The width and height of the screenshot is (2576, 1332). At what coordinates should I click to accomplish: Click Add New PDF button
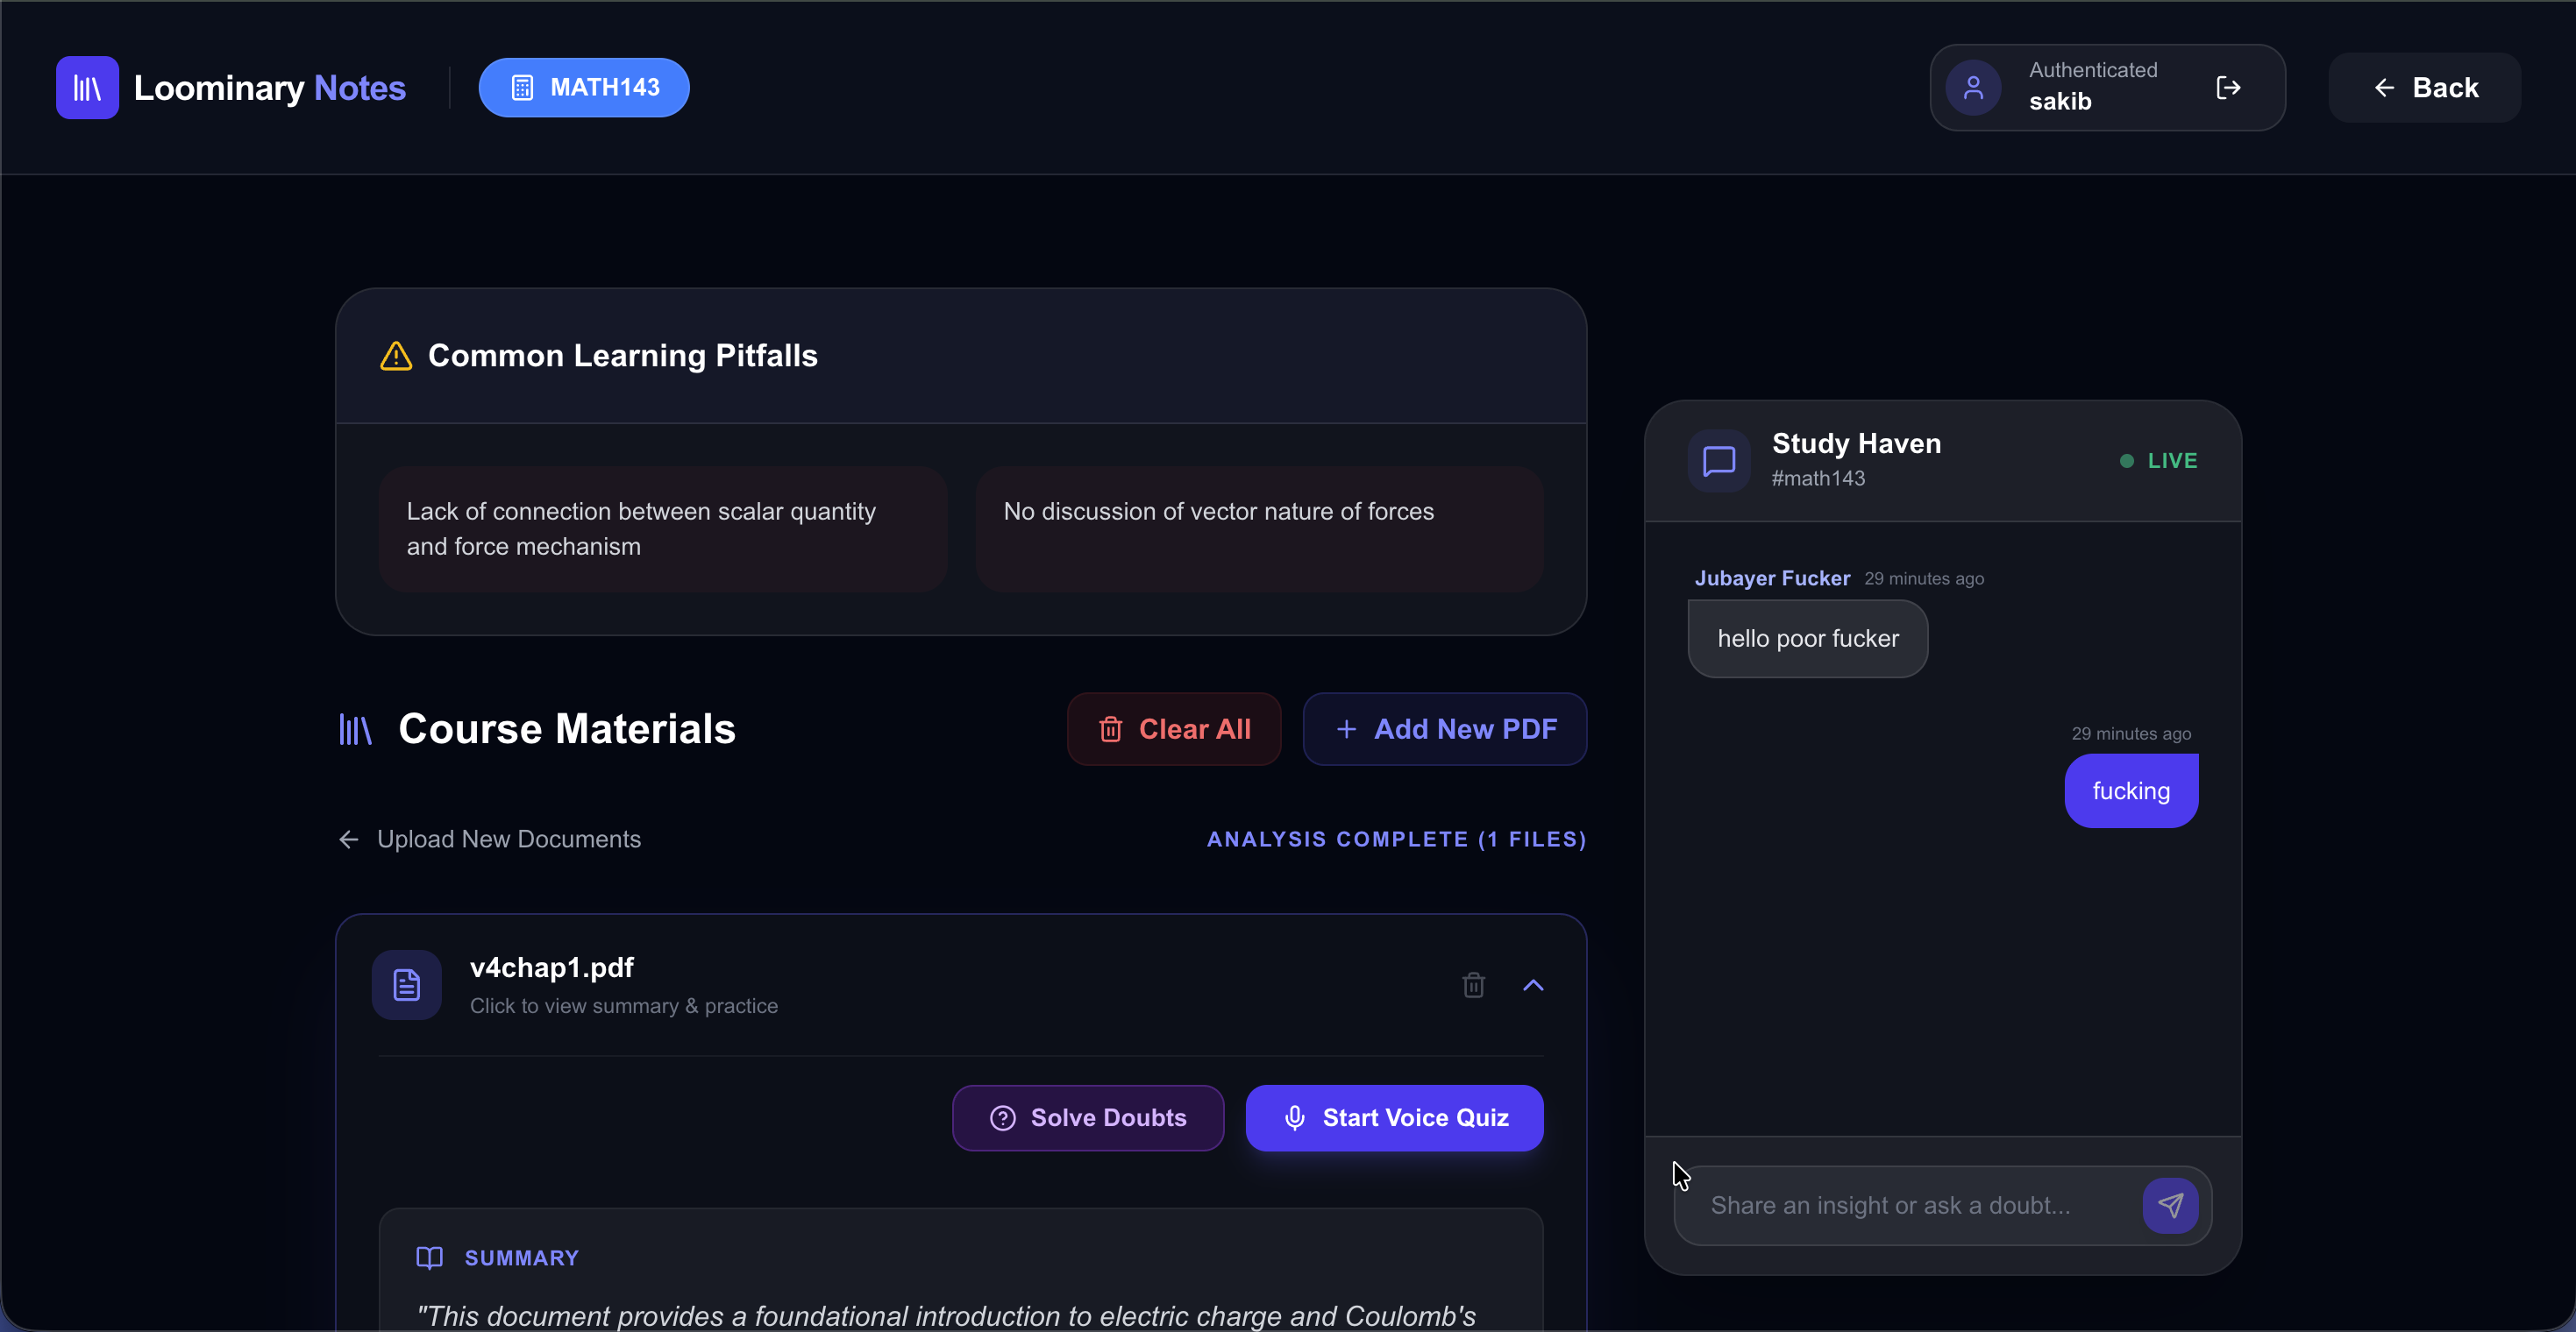tap(1444, 729)
